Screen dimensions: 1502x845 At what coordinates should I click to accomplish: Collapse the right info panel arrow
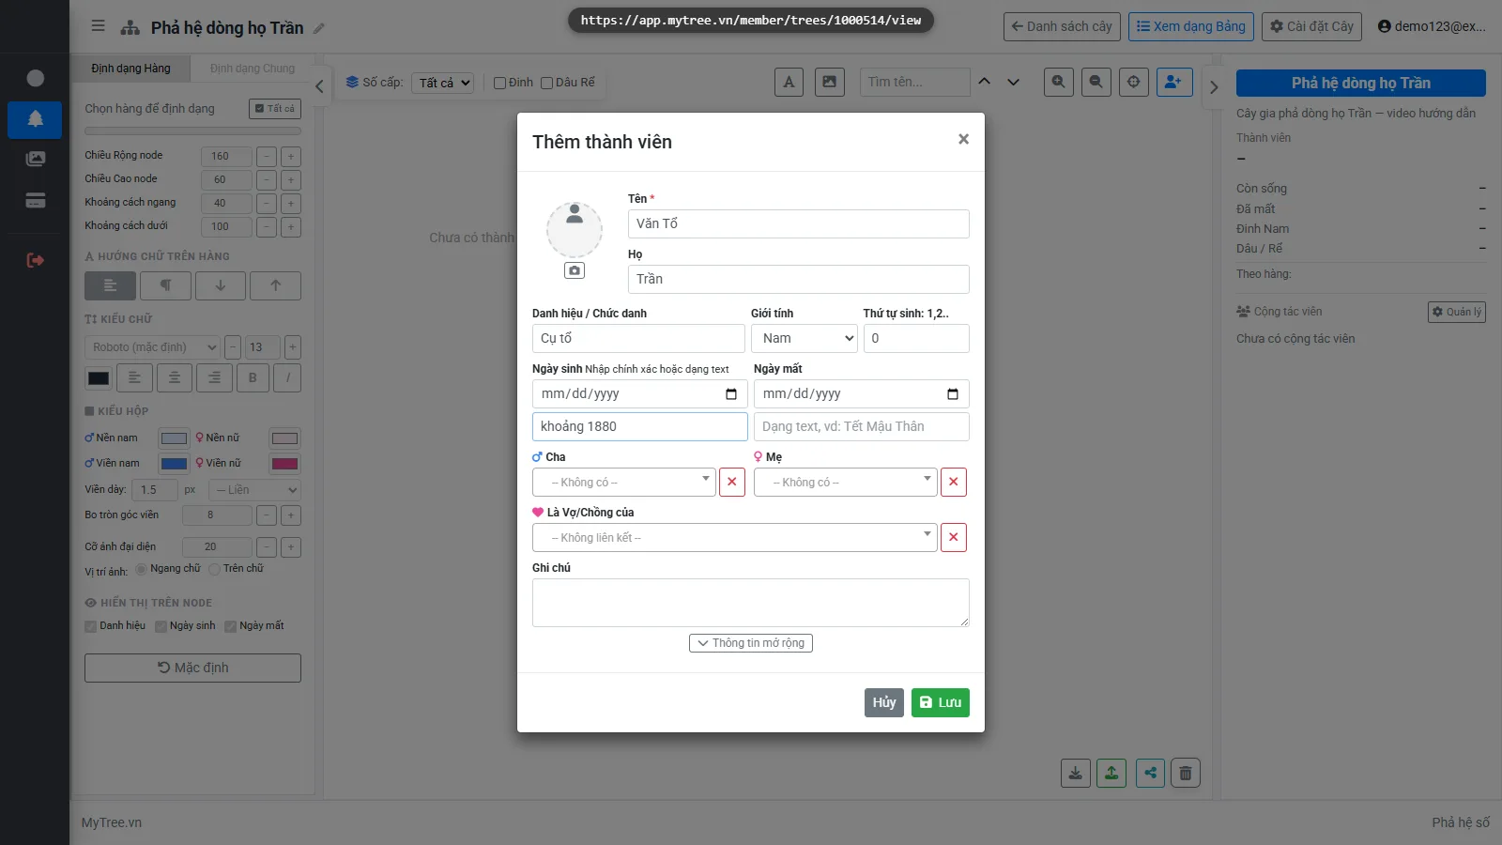(1214, 86)
